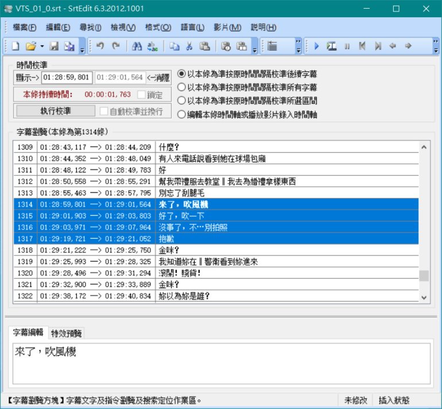Select subtitle row 1320 滾開! 賤貨!
The width and height of the screenshot is (442, 409).
point(216,273)
